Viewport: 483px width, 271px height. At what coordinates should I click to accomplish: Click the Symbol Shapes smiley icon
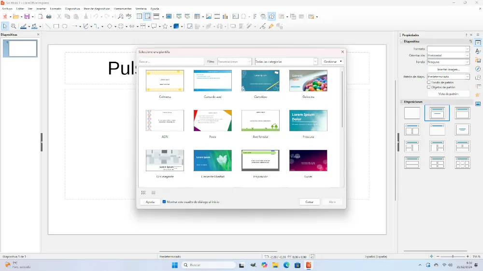click(x=121, y=27)
